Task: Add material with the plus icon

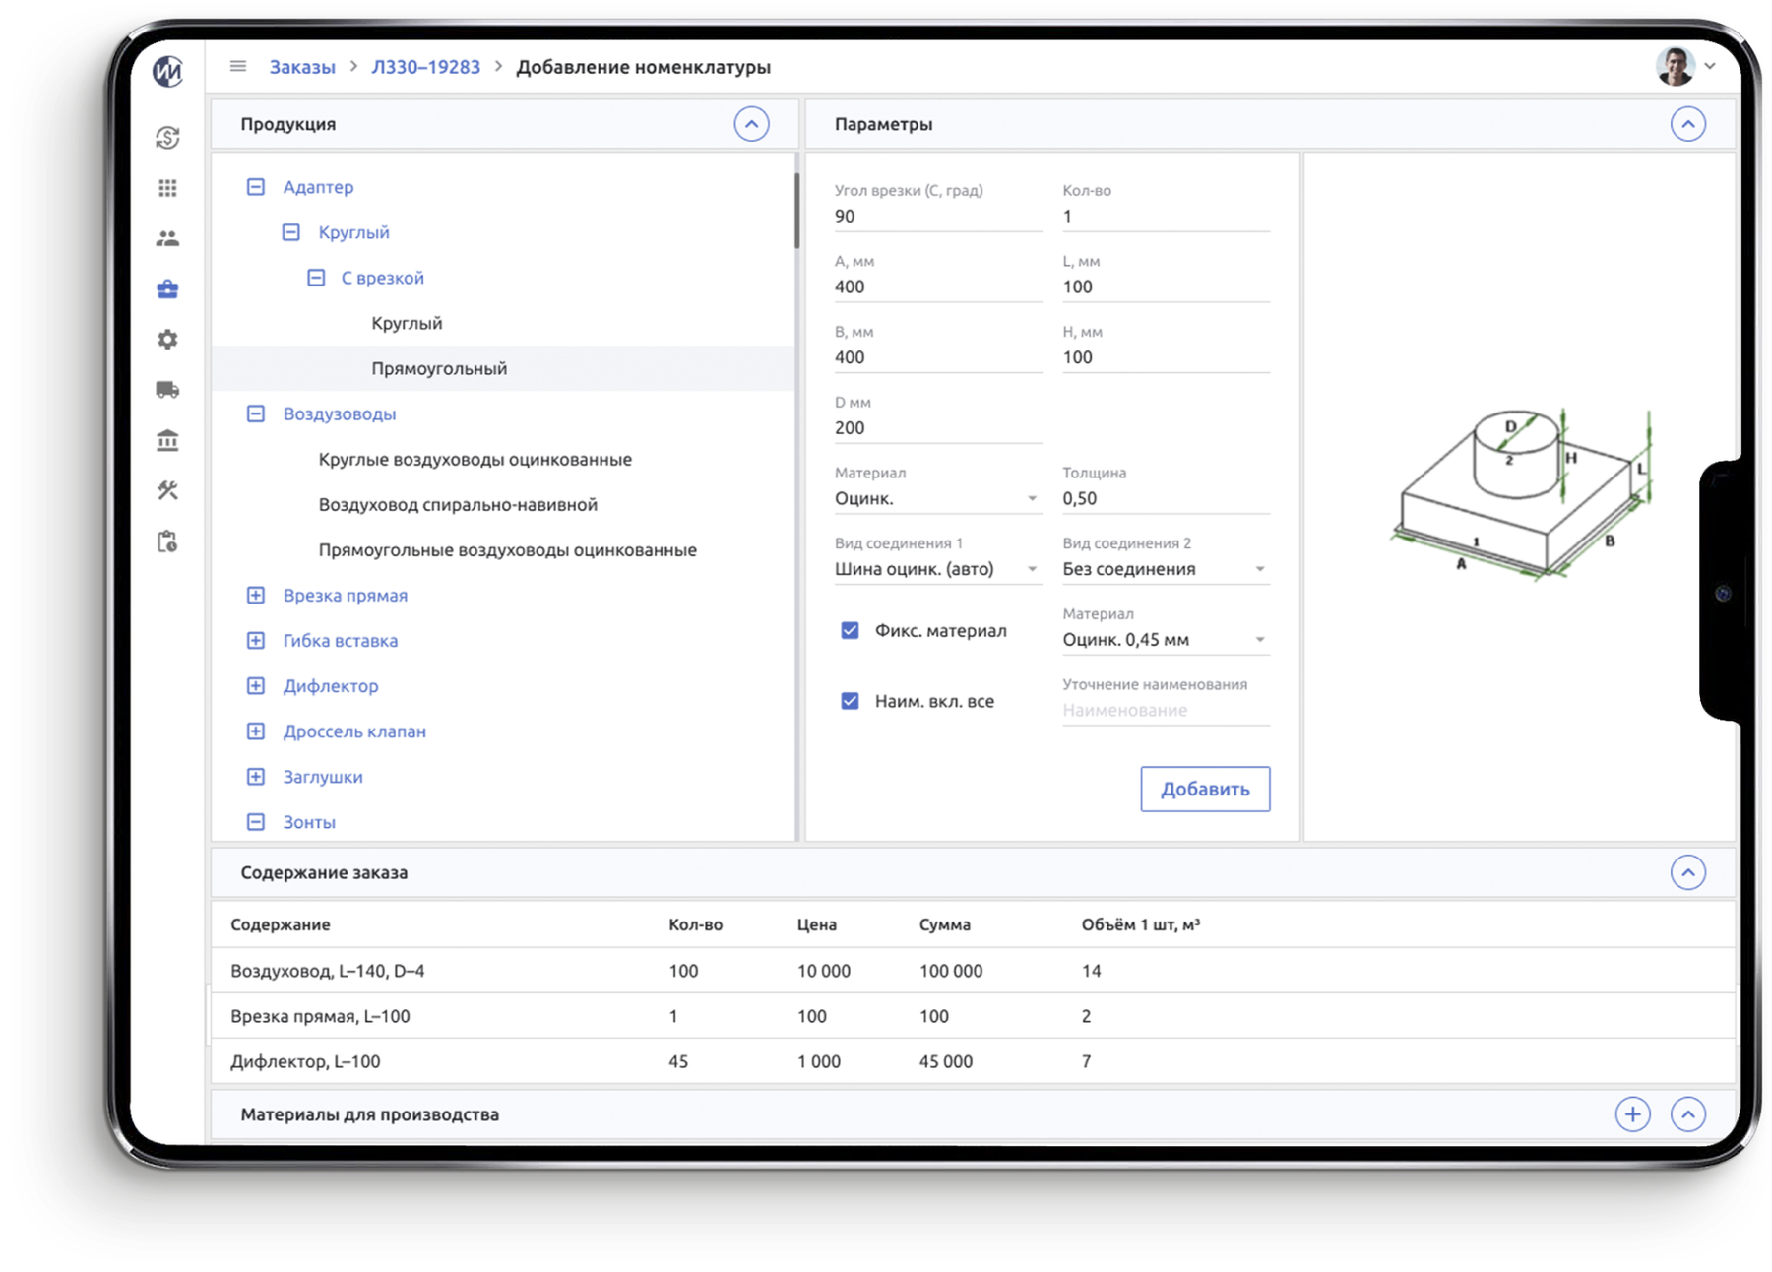Action: tap(1632, 1114)
